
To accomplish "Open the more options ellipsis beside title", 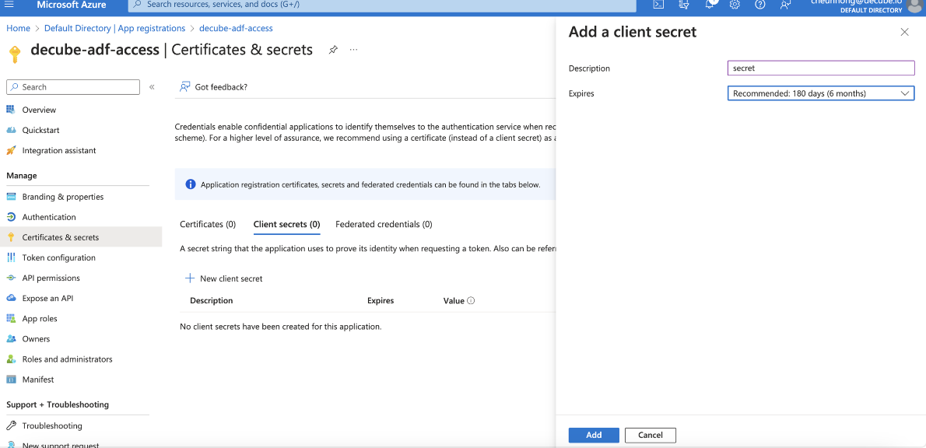I will point(353,50).
